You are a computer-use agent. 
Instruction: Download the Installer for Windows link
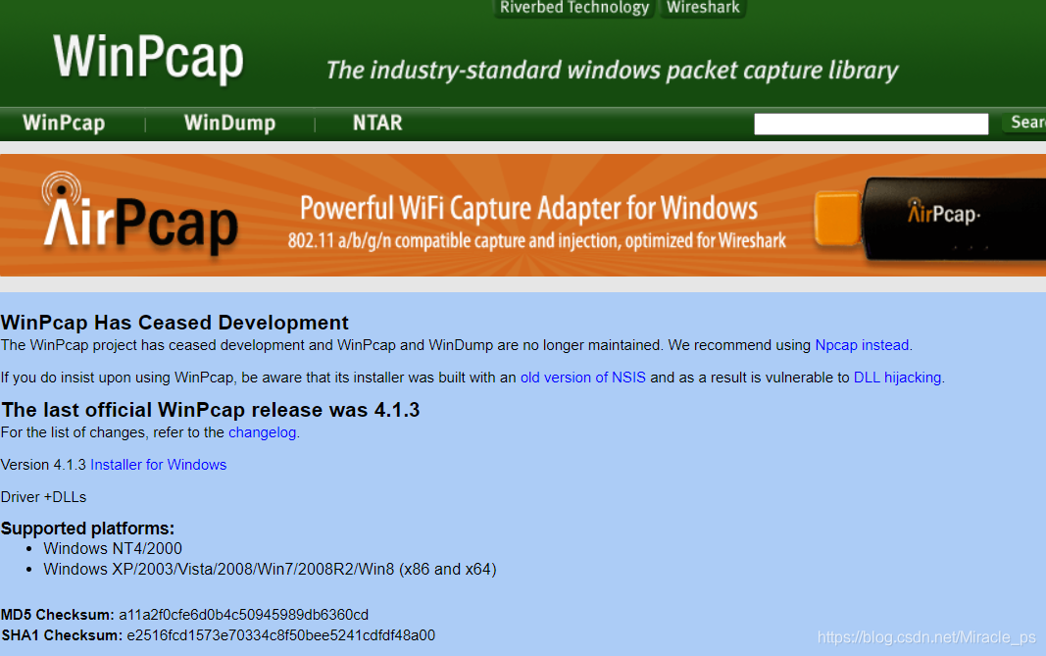coord(159,465)
